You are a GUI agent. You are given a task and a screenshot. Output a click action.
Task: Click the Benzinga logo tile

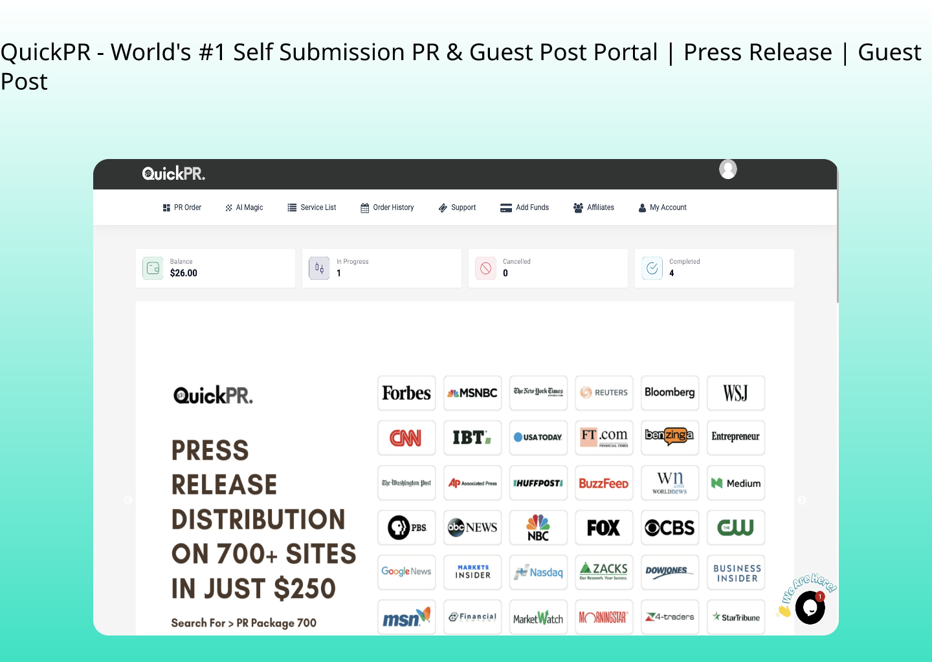pyautogui.click(x=670, y=438)
